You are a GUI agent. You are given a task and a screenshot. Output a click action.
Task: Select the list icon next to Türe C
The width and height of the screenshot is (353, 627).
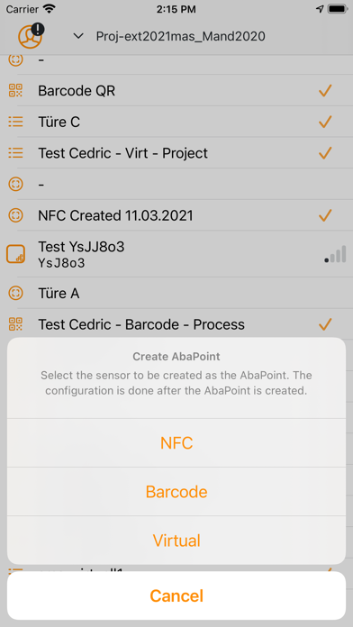pyautogui.click(x=15, y=122)
